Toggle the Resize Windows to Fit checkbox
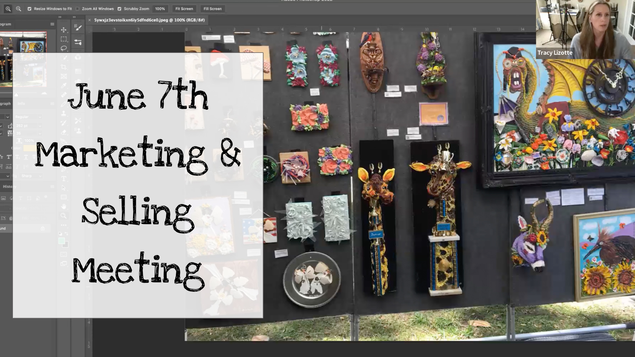 tap(29, 9)
